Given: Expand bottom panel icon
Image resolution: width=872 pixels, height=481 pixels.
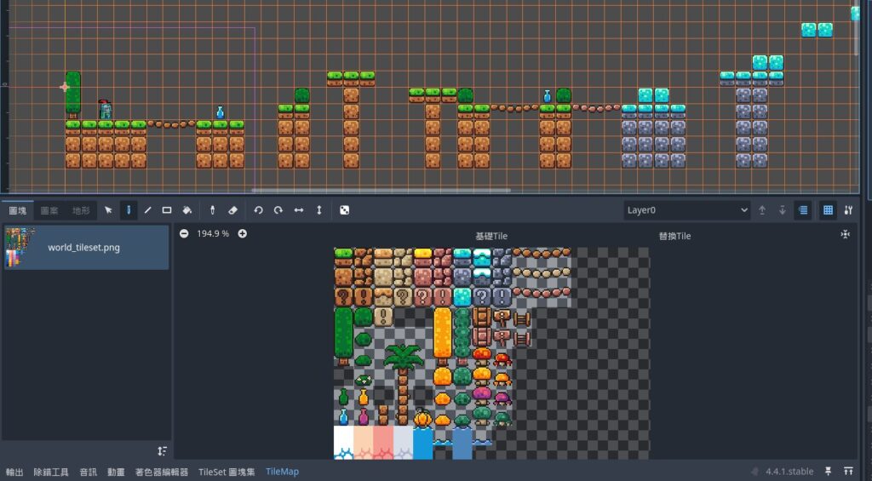Looking at the screenshot, I should click(848, 472).
